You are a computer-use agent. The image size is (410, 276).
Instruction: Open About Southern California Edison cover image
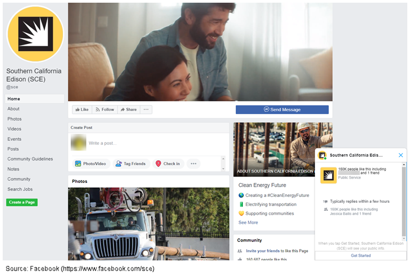(274, 150)
